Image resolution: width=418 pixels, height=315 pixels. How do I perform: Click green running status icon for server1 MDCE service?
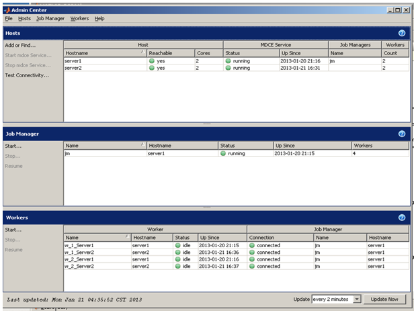pyautogui.click(x=228, y=60)
